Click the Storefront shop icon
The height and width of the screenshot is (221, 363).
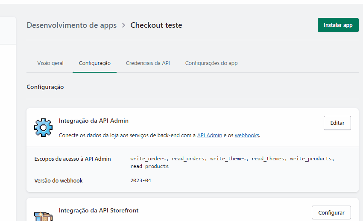click(43, 216)
